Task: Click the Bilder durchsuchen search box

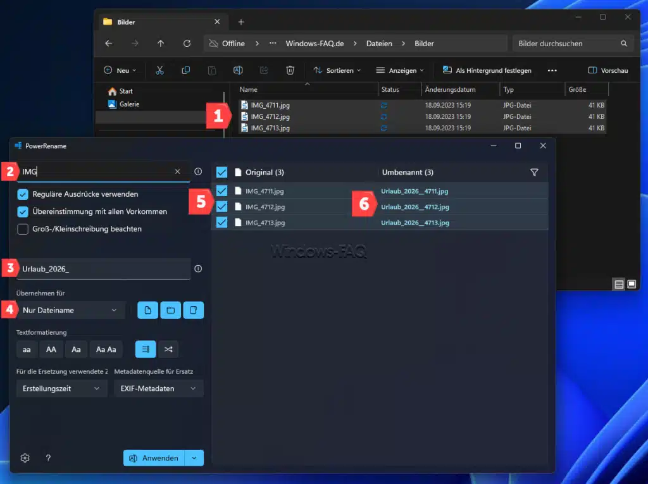Action: pos(572,44)
